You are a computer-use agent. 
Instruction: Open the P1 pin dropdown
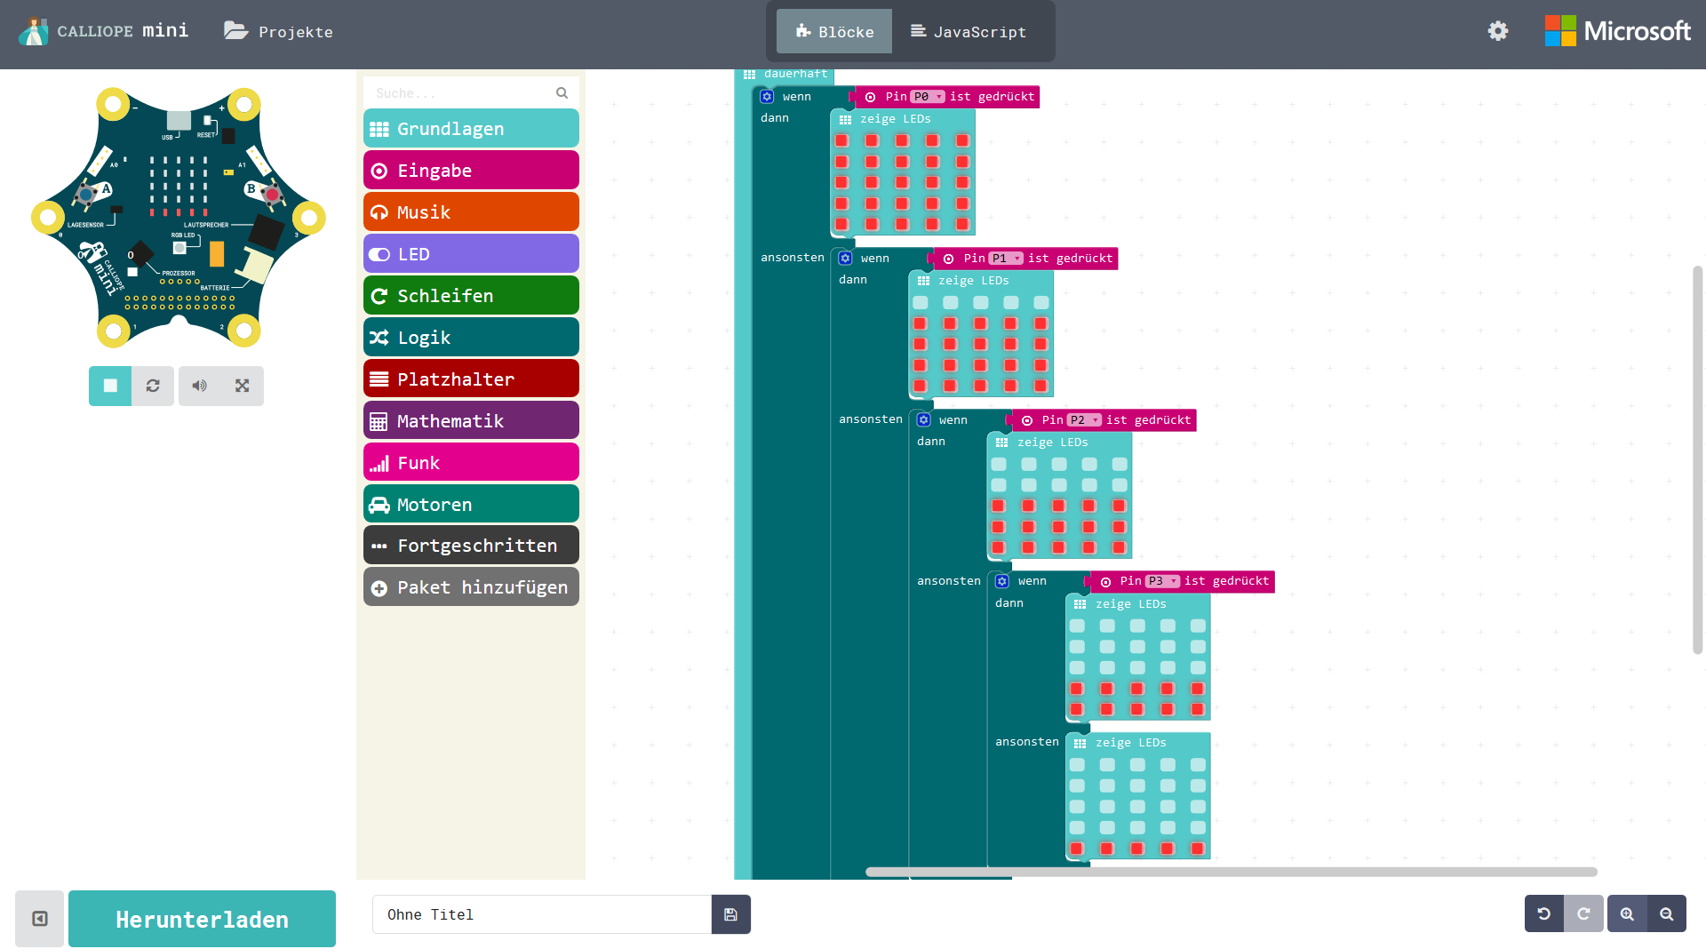(x=1006, y=259)
